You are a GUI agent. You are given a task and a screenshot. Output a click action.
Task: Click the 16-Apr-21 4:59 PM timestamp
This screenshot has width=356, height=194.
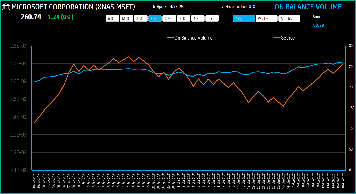[x=167, y=7]
